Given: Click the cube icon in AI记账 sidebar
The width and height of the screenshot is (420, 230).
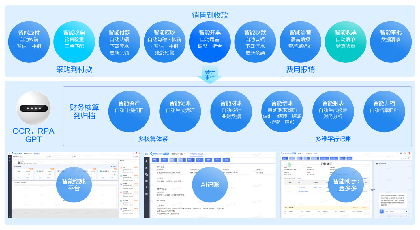Looking at the screenshot, I should click(147, 168).
